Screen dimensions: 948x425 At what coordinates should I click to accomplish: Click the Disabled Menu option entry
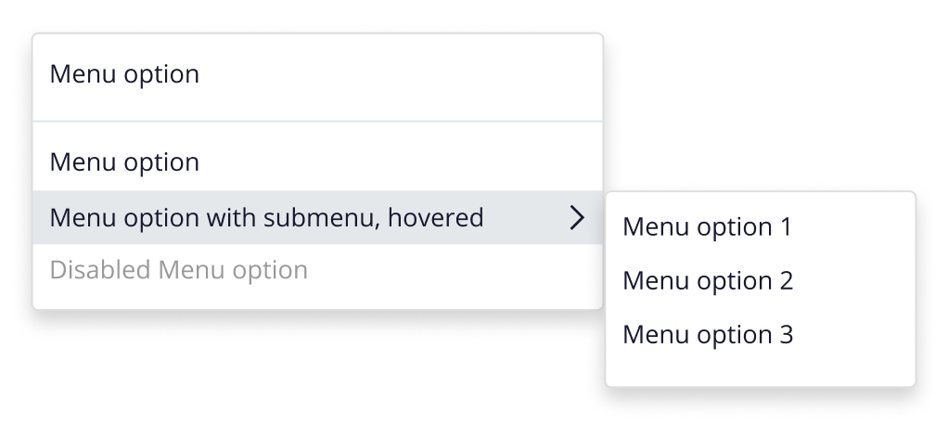pyautogui.click(x=178, y=270)
